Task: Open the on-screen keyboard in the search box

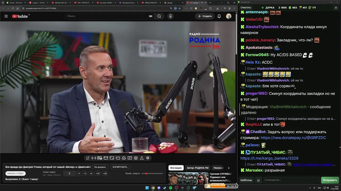Action: (151, 16)
